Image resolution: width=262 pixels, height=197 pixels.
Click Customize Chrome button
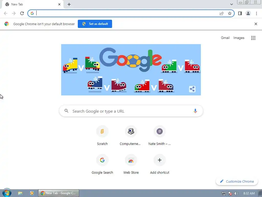pyautogui.click(x=237, y=181)
